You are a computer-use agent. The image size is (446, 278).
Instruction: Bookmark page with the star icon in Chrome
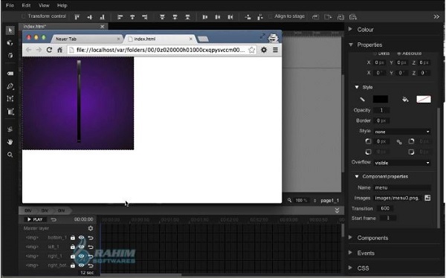click(251, 50)
